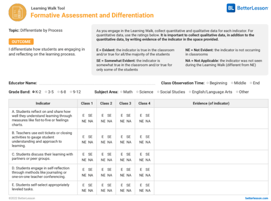This screenshot has width=271, height=201.
Task: Circle SE for indicator E, Class 2
Action: (110, 185)
